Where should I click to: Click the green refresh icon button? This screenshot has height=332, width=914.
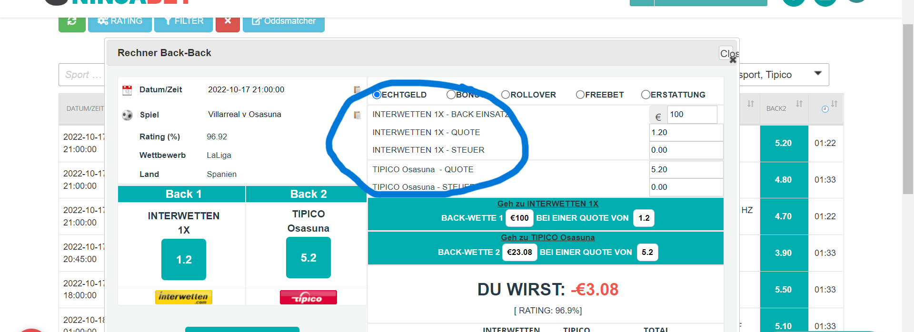(x=72, y=22)
